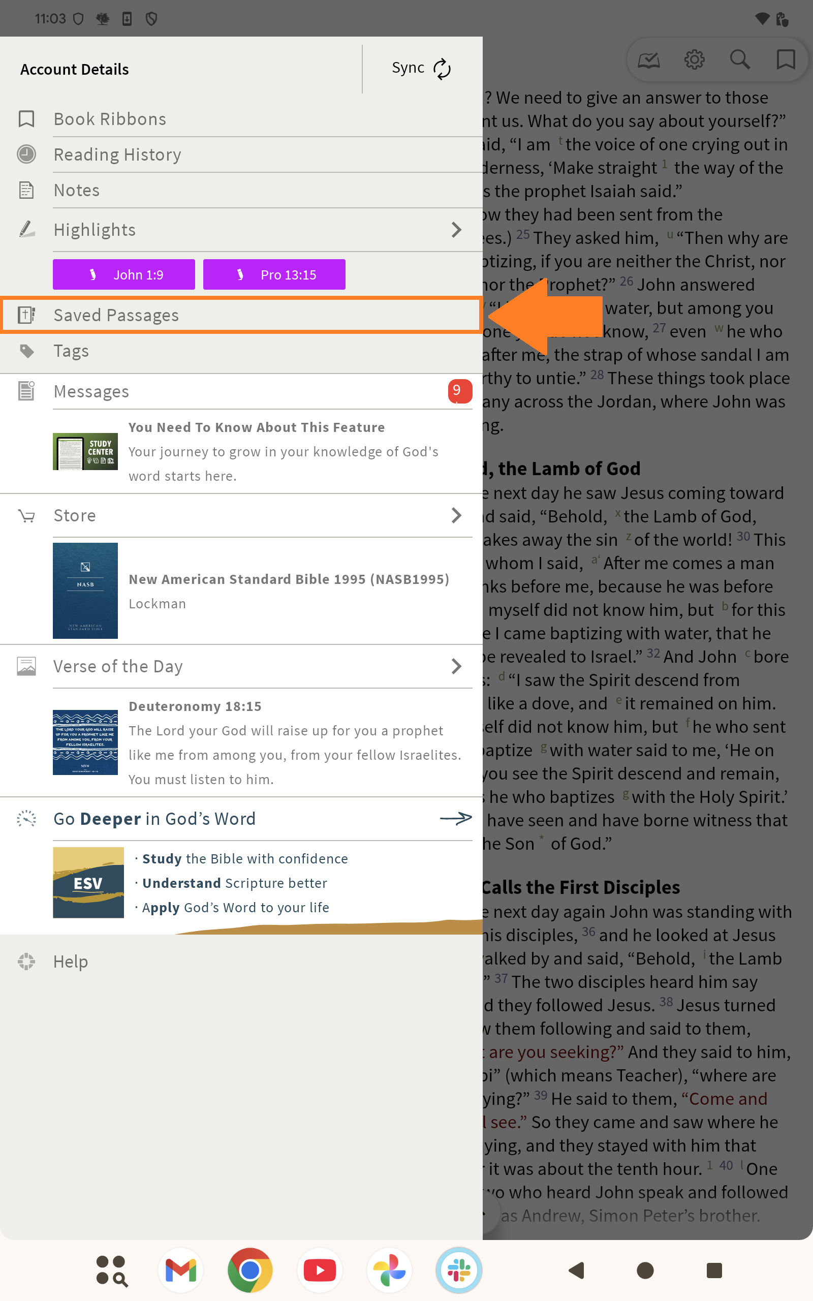Select the Saved Passages entry

click(x=116, y=315)
